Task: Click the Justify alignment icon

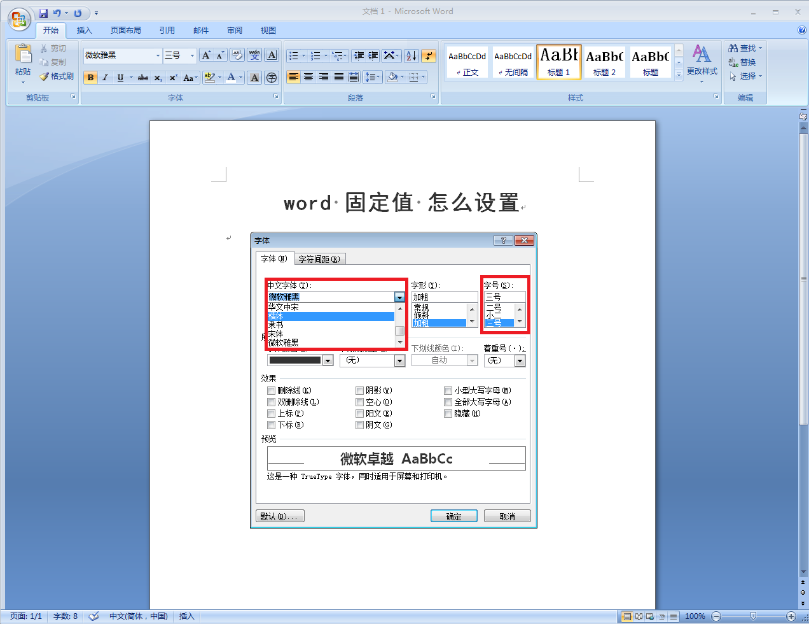Action: click(x=339, y=77)
